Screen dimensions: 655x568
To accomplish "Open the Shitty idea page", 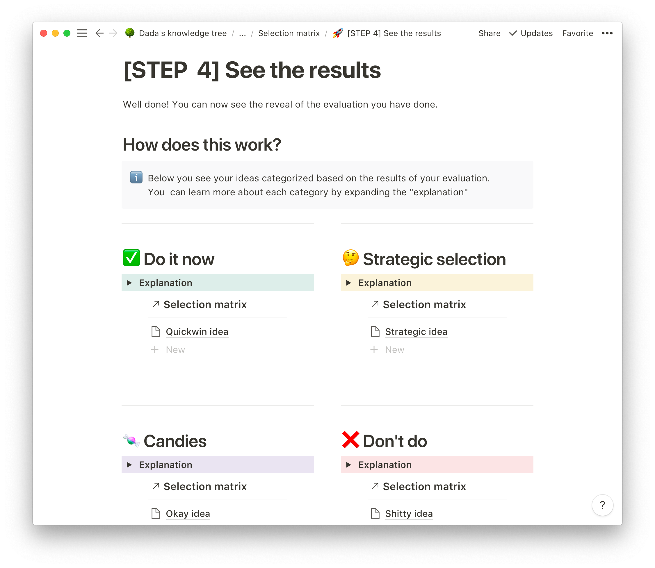I will pyautogui.click(x=409, y=513).
